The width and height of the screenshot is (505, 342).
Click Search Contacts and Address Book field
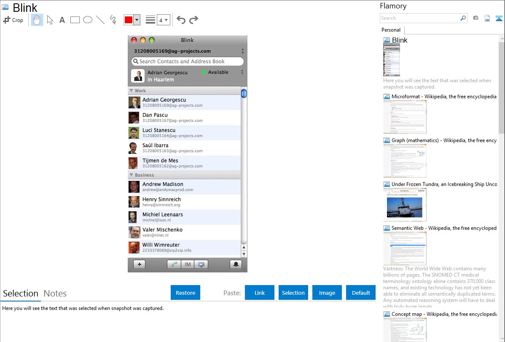click(x=188, y=61)
